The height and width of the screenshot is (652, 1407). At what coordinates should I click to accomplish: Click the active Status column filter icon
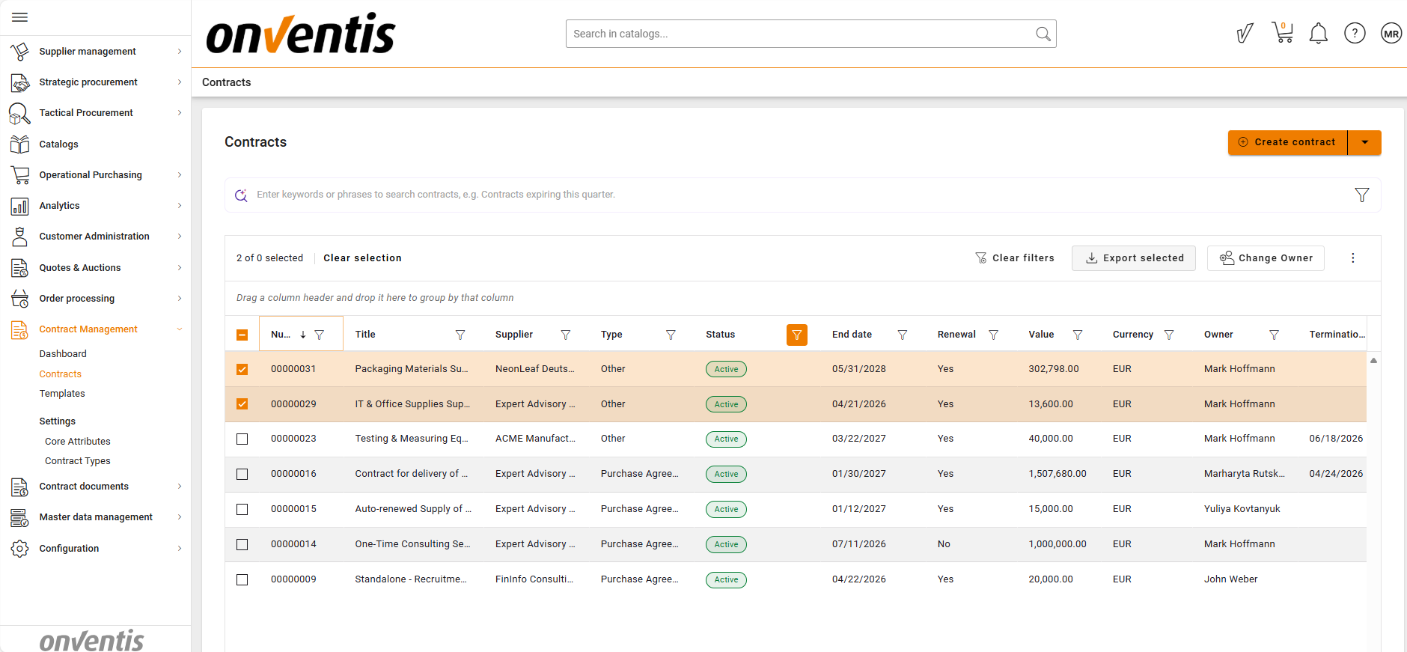point(796,335)
